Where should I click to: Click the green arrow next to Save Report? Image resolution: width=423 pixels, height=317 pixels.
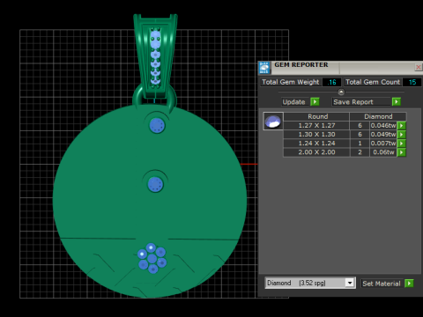[397, 102]
